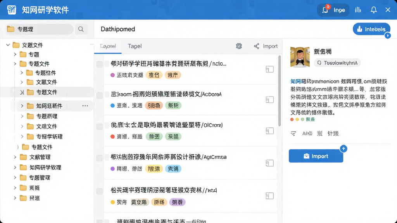Open the panel icon for third document
The width and height of the screenshot is (397, 223).
[x=270, y=131]
